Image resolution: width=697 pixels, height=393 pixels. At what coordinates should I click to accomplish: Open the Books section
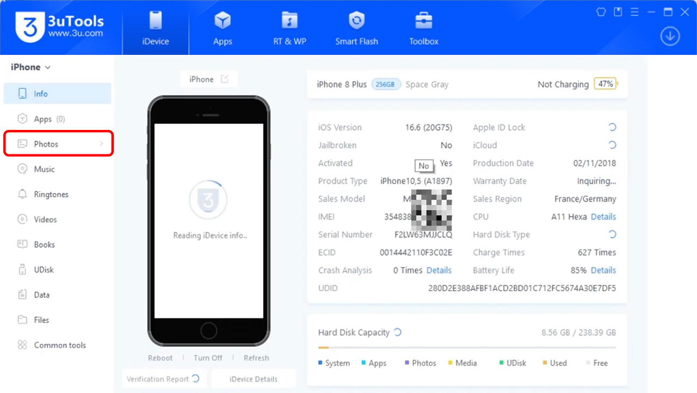tap(45, 244)
